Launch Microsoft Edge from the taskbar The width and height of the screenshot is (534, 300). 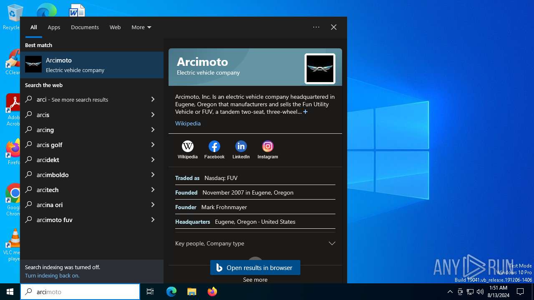pos(171,292)
